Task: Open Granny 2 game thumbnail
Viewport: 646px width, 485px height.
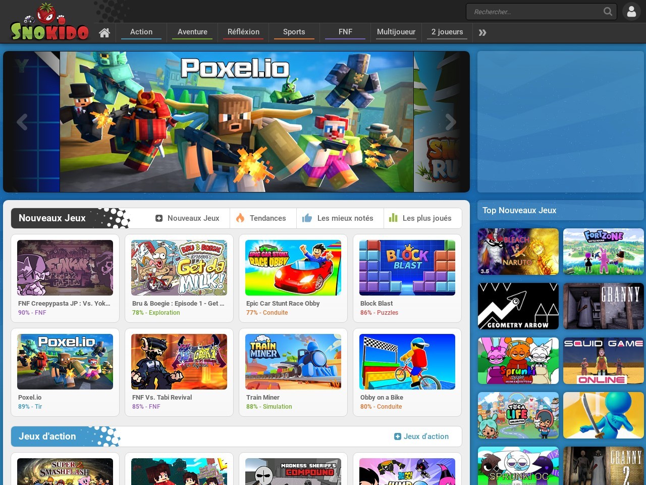Action: [x=604, y=466]
